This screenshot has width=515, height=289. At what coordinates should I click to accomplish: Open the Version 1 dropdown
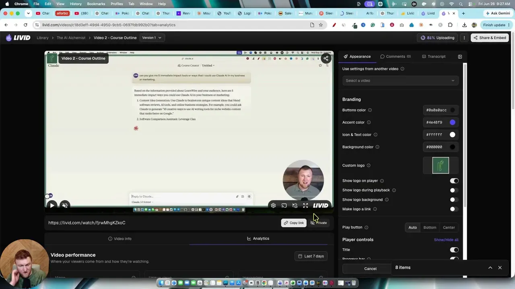click(152, 38)
